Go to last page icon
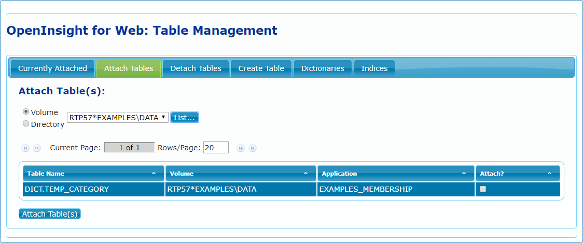 click(253, 148)
